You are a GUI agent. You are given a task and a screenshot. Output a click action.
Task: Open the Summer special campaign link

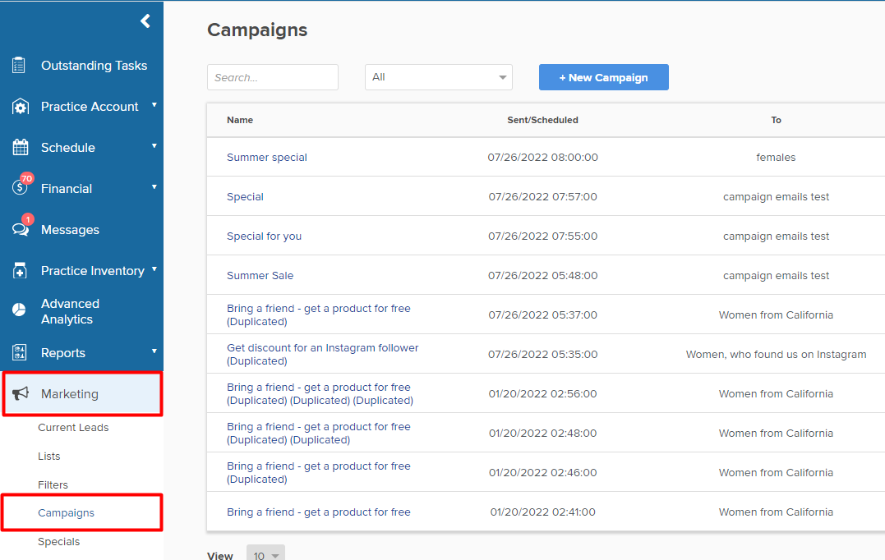pyautogui.click(x=267, y=158)
